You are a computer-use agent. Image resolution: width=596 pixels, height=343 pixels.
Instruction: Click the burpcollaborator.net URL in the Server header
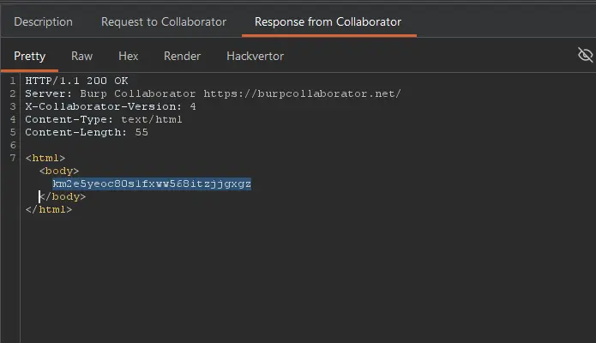(x=302, y=93)
